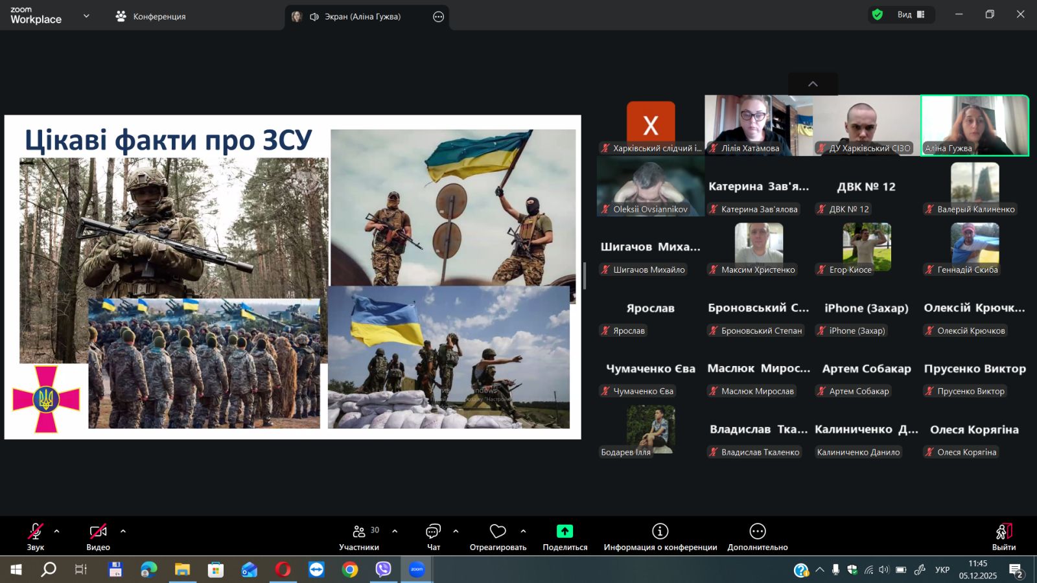Open the Zoom Workplace dropdown menu
The width and height of the screenshot is (1037, 583).
point(86,16)
